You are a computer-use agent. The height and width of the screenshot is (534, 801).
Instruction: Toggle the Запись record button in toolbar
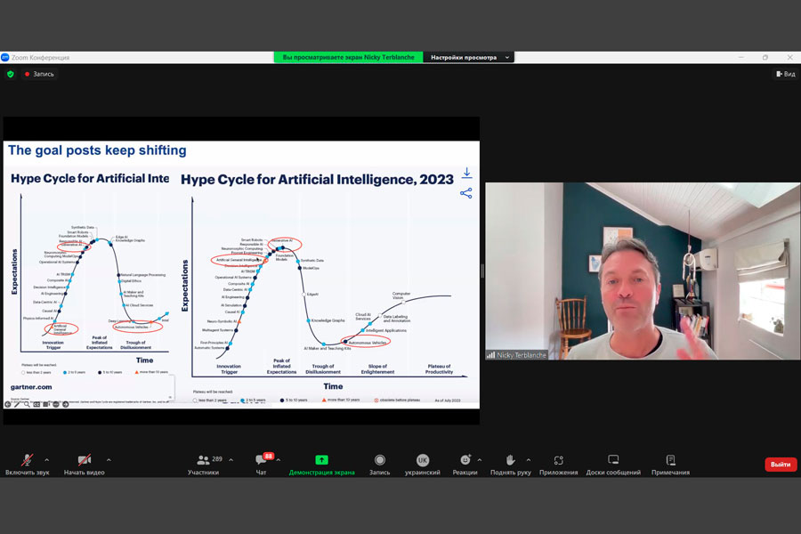click(379, 465)
